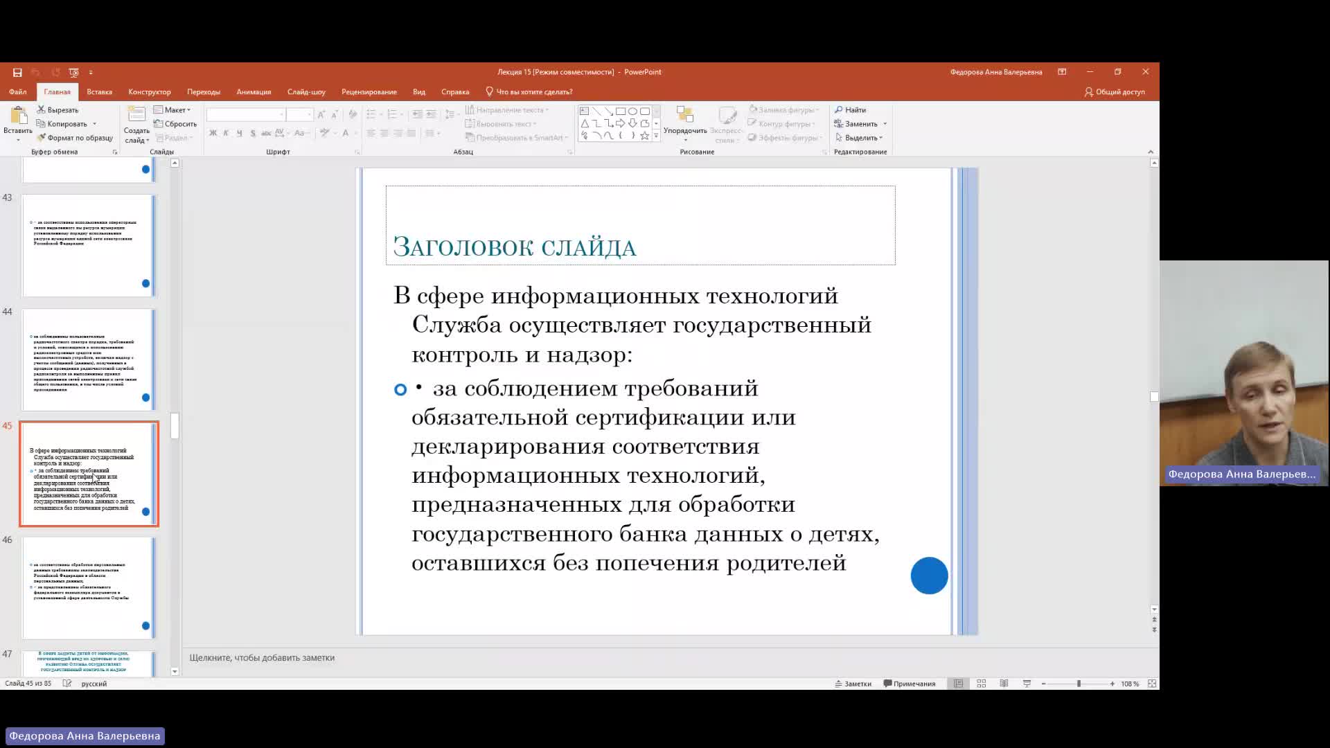
Task: Open the Анимация tab
Action: (254, 91)
